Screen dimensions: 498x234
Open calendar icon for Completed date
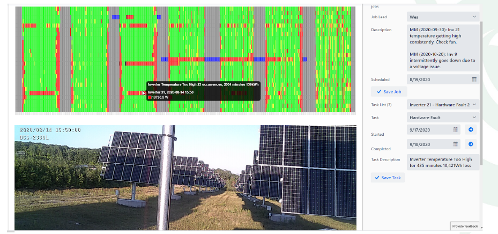456,144
